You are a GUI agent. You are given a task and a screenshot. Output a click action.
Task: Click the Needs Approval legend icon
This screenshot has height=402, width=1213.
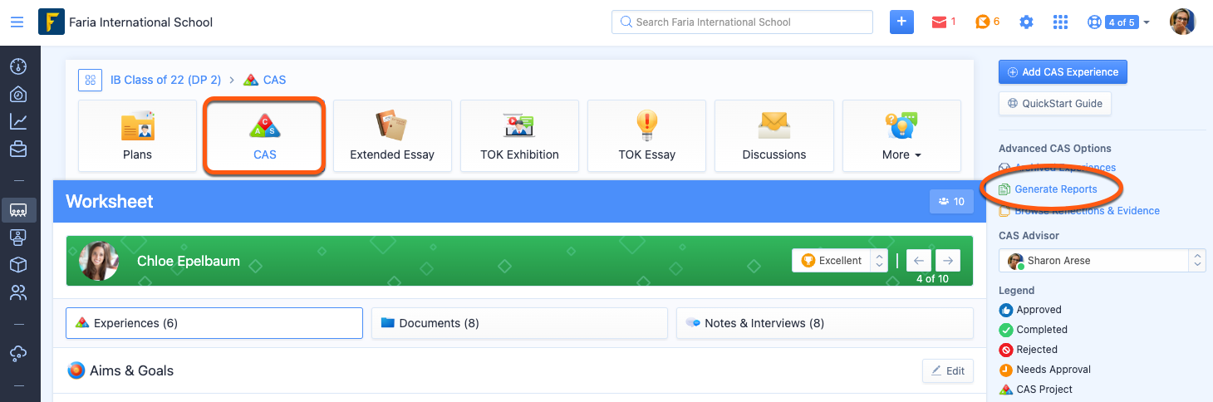coord(1006,370)
